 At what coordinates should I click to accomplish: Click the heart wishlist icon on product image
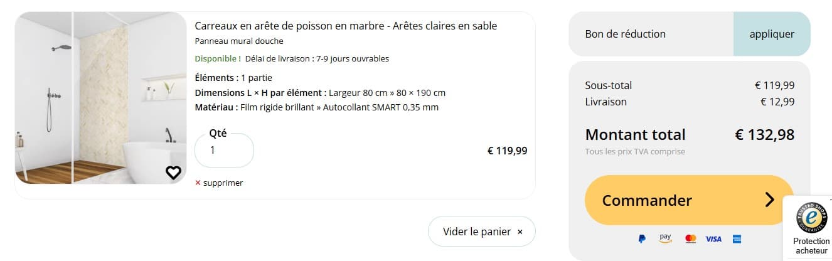[173, 173]
